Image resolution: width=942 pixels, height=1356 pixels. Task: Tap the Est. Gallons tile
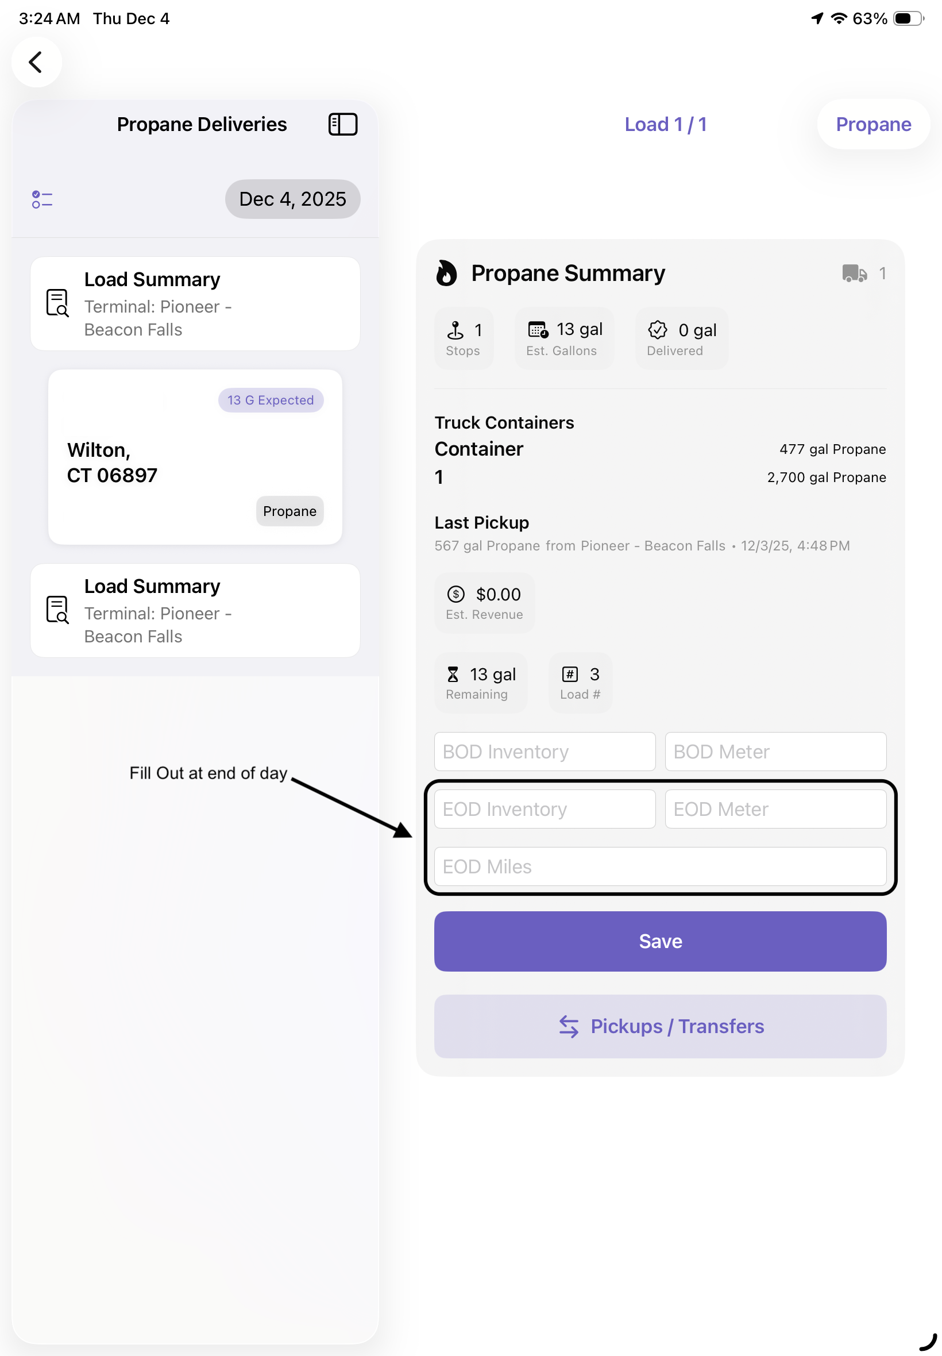point(563,338)
